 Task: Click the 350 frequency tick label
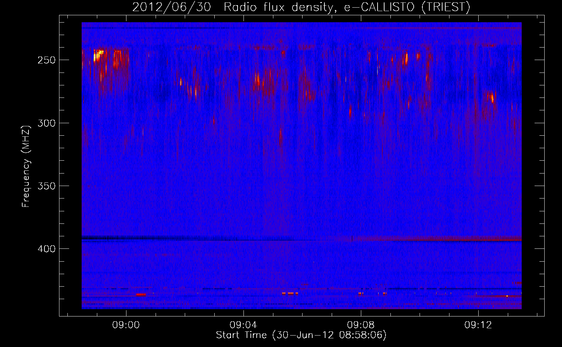(x=47, y=186)
